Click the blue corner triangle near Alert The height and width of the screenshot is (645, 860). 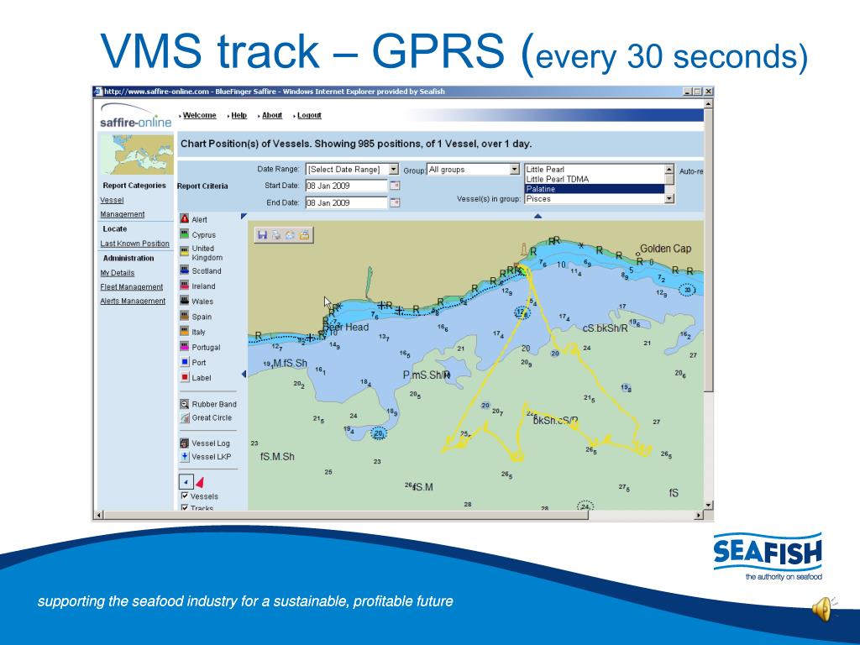click(244, 216)
